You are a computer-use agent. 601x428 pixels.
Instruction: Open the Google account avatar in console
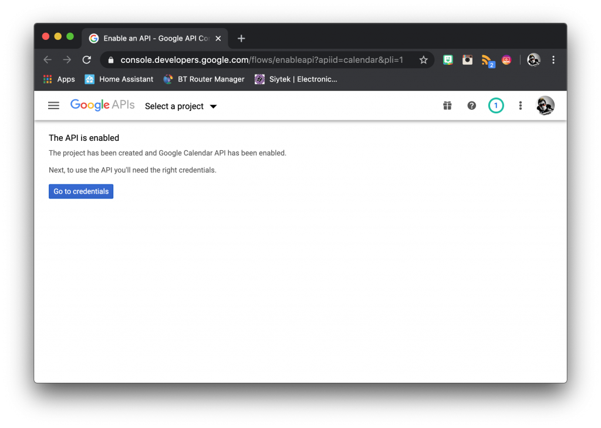(x=545, y=106)
